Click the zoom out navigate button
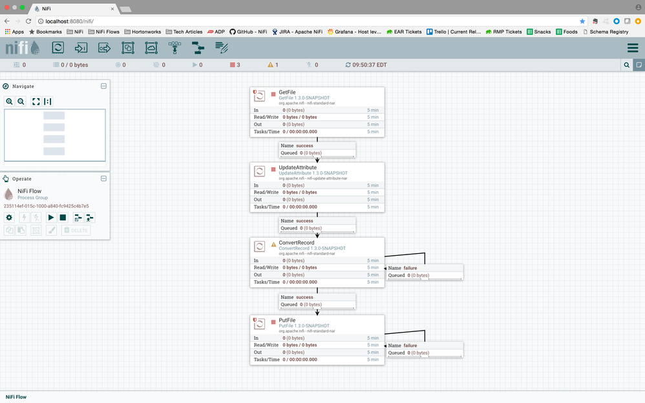The width and height of the screenshot is (645, 403). pyautogui.click(x=21, y=101)
